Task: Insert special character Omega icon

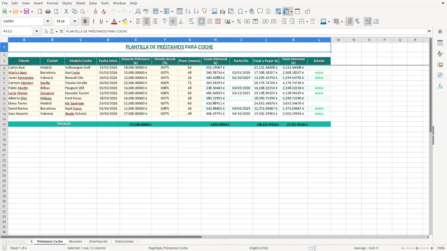Action: 241,12
